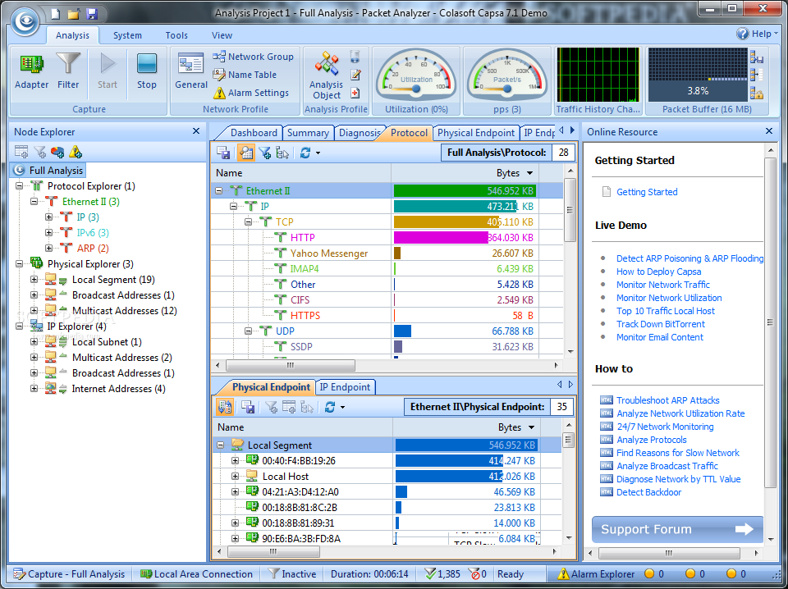Open the Troubleshoot ARP Attacks link
788x589 pixels.
[667, 400]
